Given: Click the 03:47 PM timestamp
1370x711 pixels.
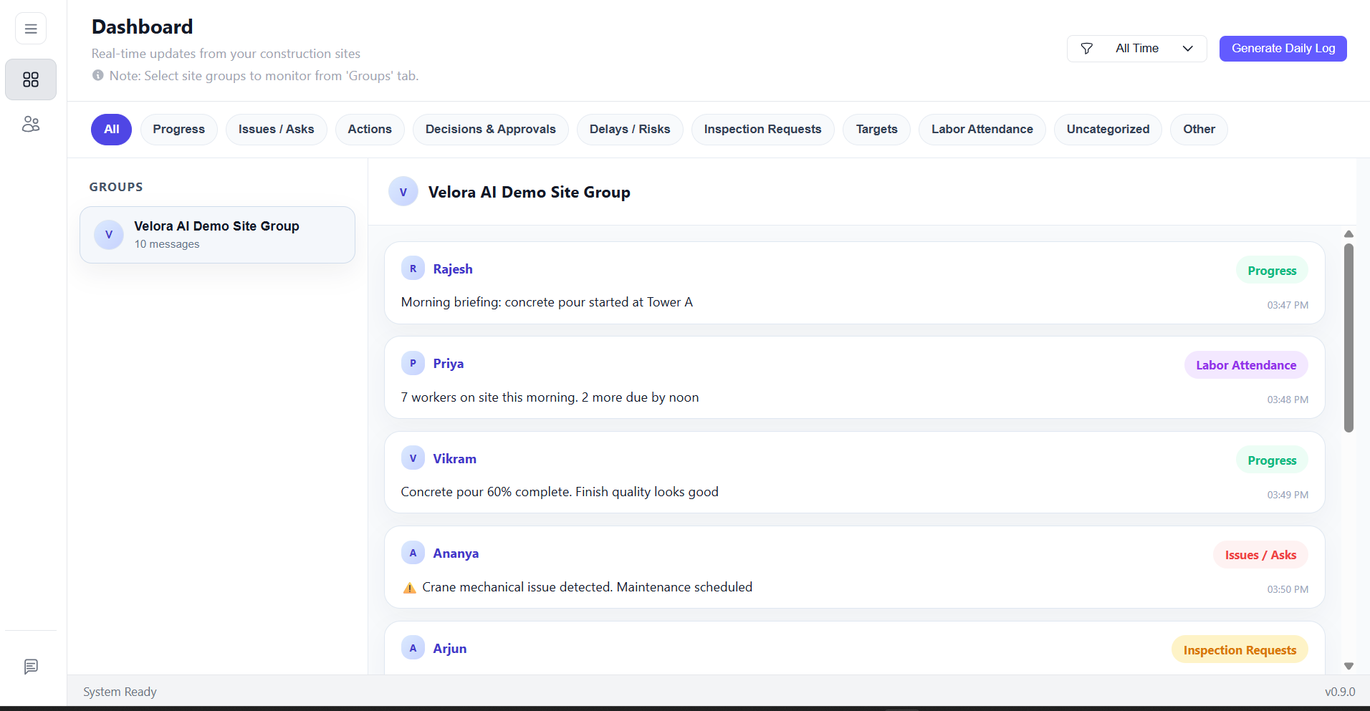Looking at the screenshot, I should pyautogui.click(x=1288, y=305).
